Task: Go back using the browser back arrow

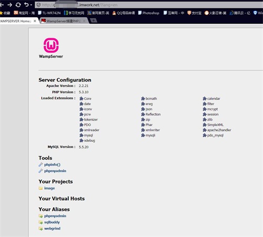Action: (x=2, y=5)
